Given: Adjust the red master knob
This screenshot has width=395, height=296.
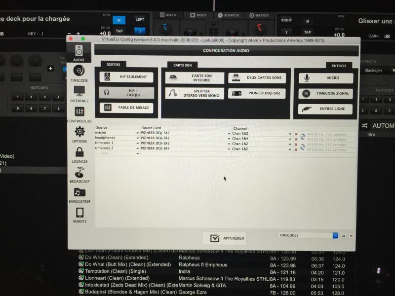Looking at the screenshot, I should pyautogui.click(x=260, y=30).
